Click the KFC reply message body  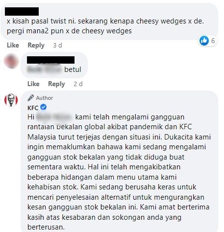click(x=119, y=172)
